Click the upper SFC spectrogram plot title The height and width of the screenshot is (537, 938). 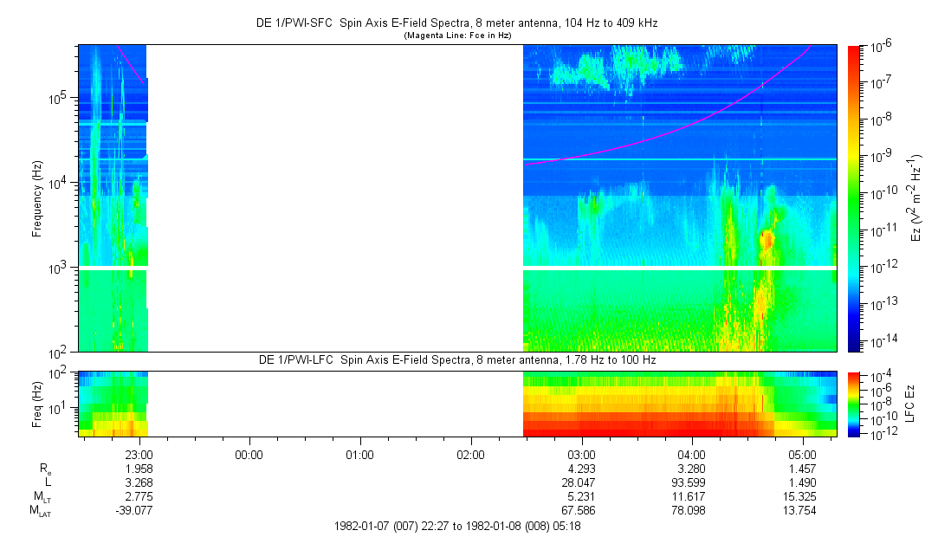457,23
